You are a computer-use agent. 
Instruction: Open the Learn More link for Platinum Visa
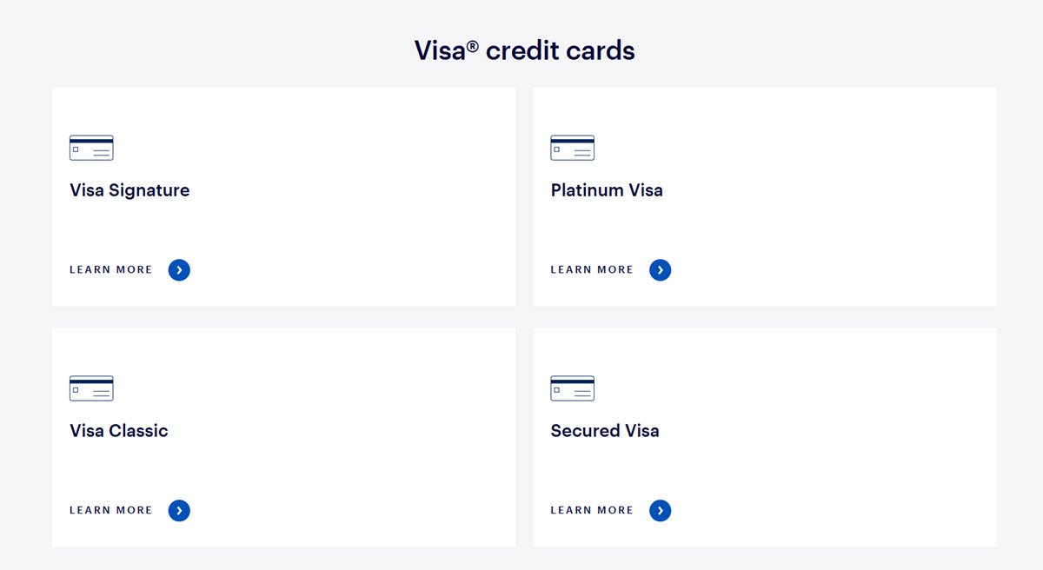[592, 269]
